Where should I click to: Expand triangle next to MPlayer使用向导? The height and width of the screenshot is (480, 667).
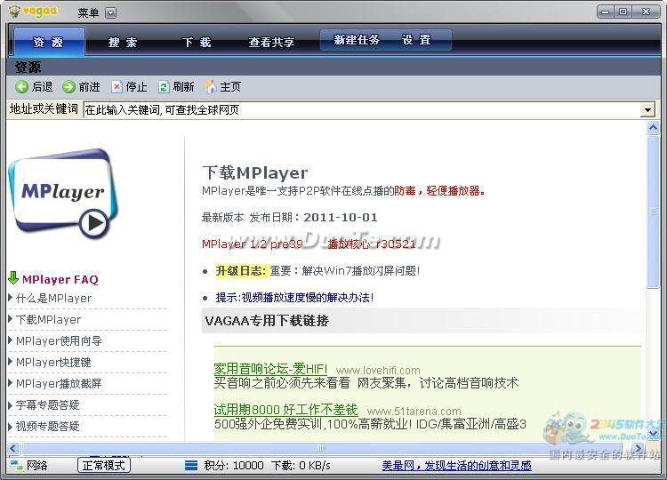point(10,340)
